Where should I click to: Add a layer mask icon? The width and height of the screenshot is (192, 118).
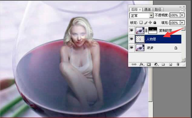pyautogui.click(x=149, y=64)
